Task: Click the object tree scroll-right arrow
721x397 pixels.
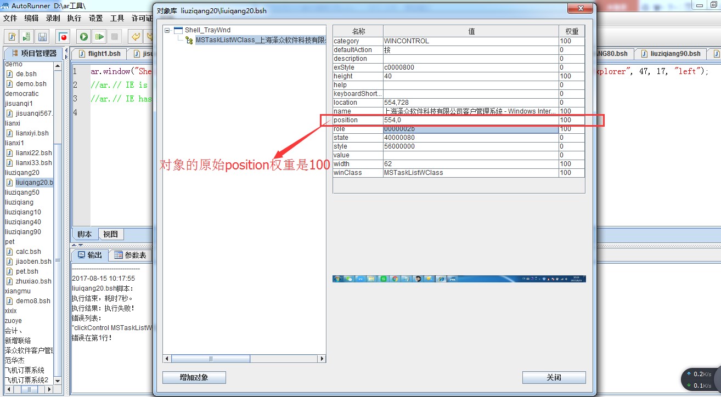Action: (322, 359)
